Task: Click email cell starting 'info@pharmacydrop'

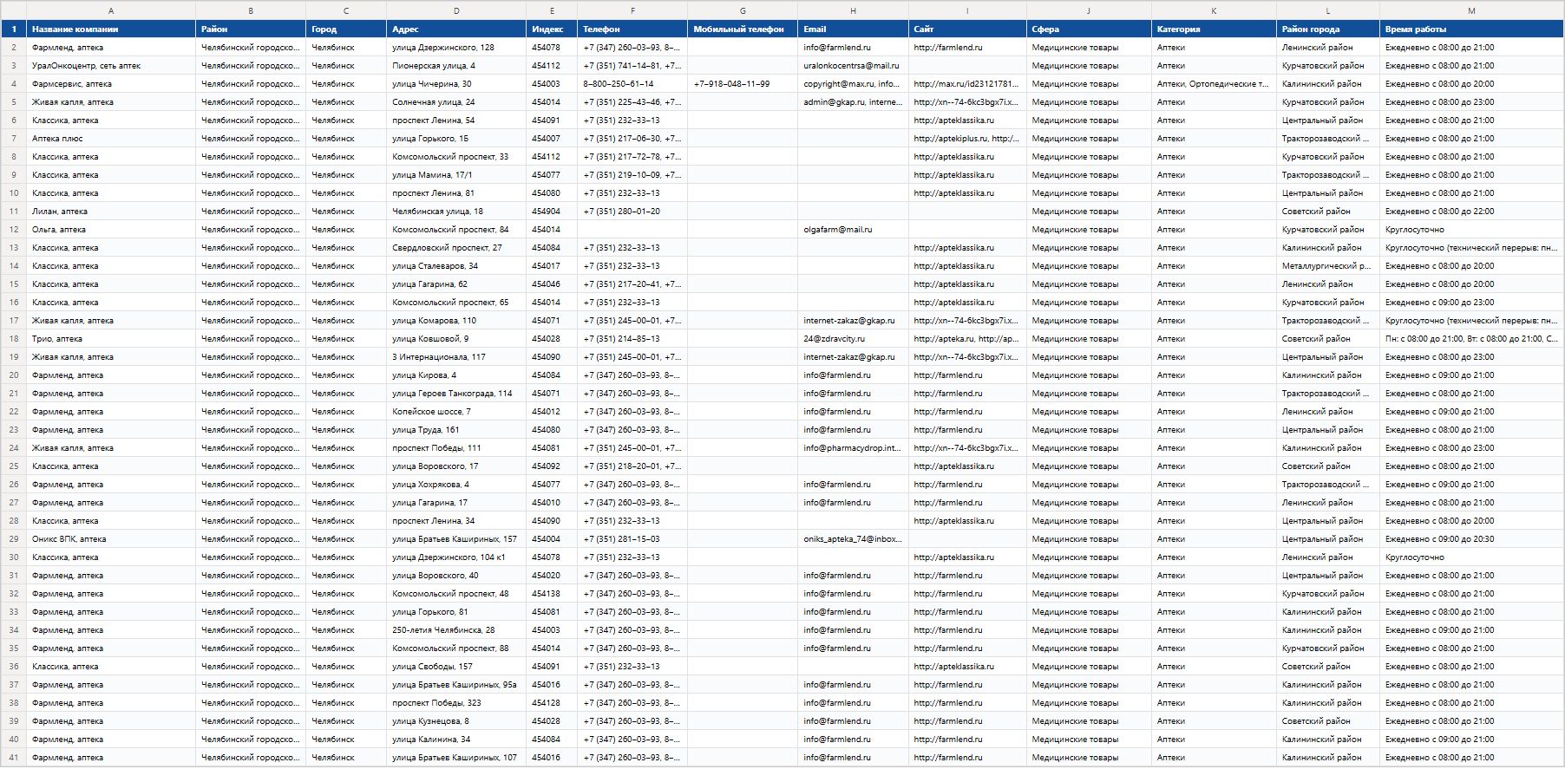Action: click(854, 448)
